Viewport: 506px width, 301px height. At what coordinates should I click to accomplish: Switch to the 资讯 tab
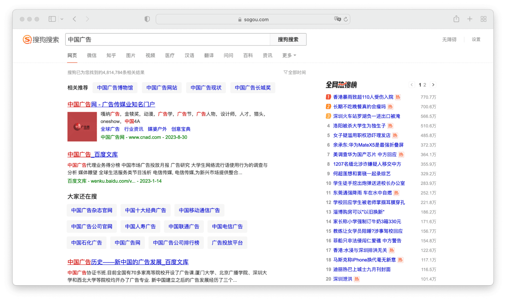coord(268,55)
